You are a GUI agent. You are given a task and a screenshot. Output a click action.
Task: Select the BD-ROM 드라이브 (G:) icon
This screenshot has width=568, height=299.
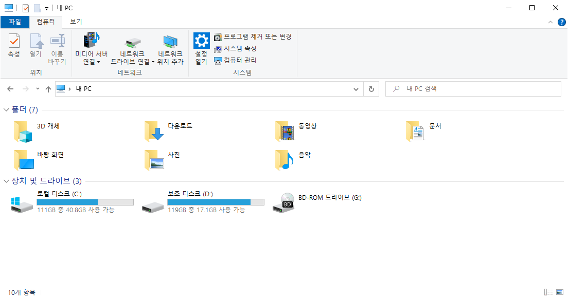coord(283,203)
